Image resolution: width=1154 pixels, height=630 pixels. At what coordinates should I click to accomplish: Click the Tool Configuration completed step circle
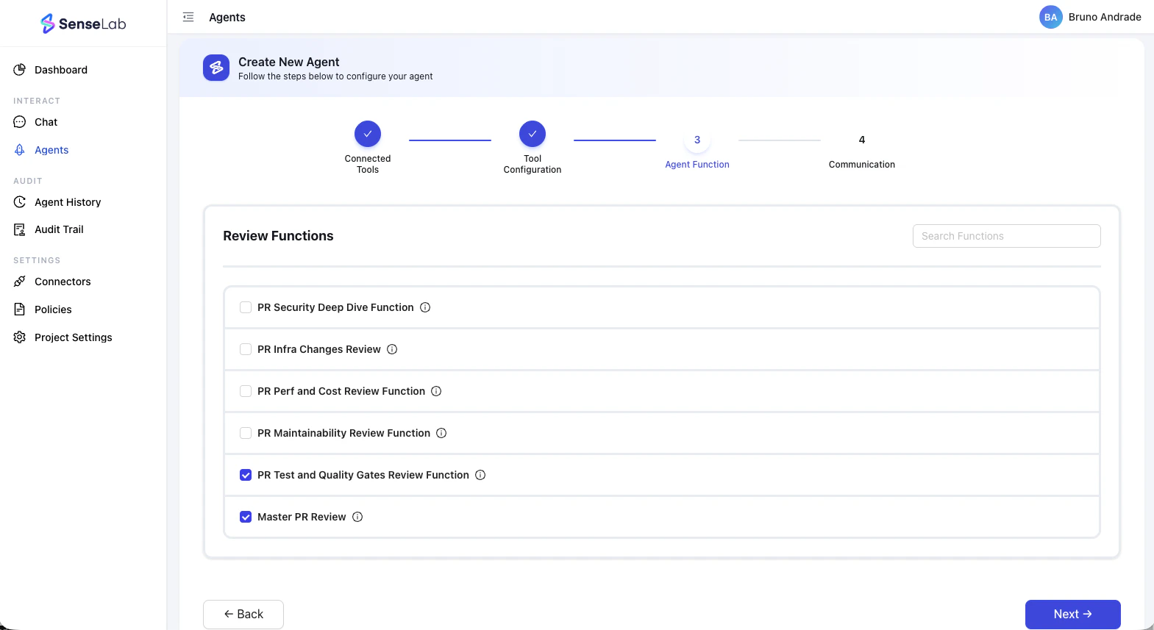pos(533,134)
